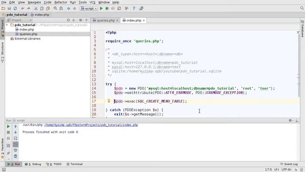The width and height of the screenshot is (305, 172).
Task: Navigate Forward with the right arrow icon
Action: tap(74, 9)
